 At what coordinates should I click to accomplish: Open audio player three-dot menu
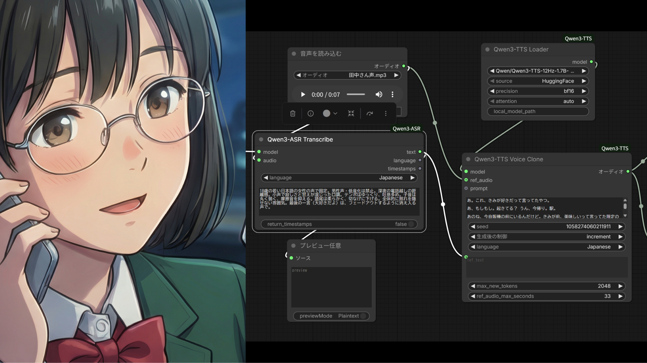(392, 95)
